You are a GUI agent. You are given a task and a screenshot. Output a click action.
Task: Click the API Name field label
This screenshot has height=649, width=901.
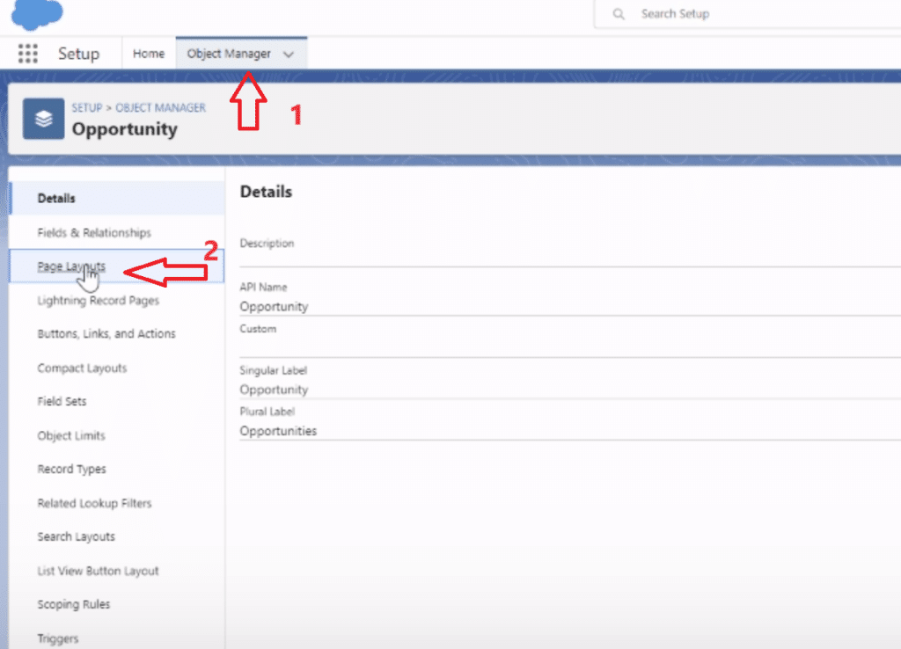(x=263, y=288)
